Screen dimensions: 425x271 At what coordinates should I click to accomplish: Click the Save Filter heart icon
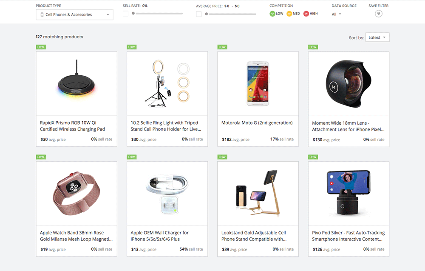tap(379, 14)
